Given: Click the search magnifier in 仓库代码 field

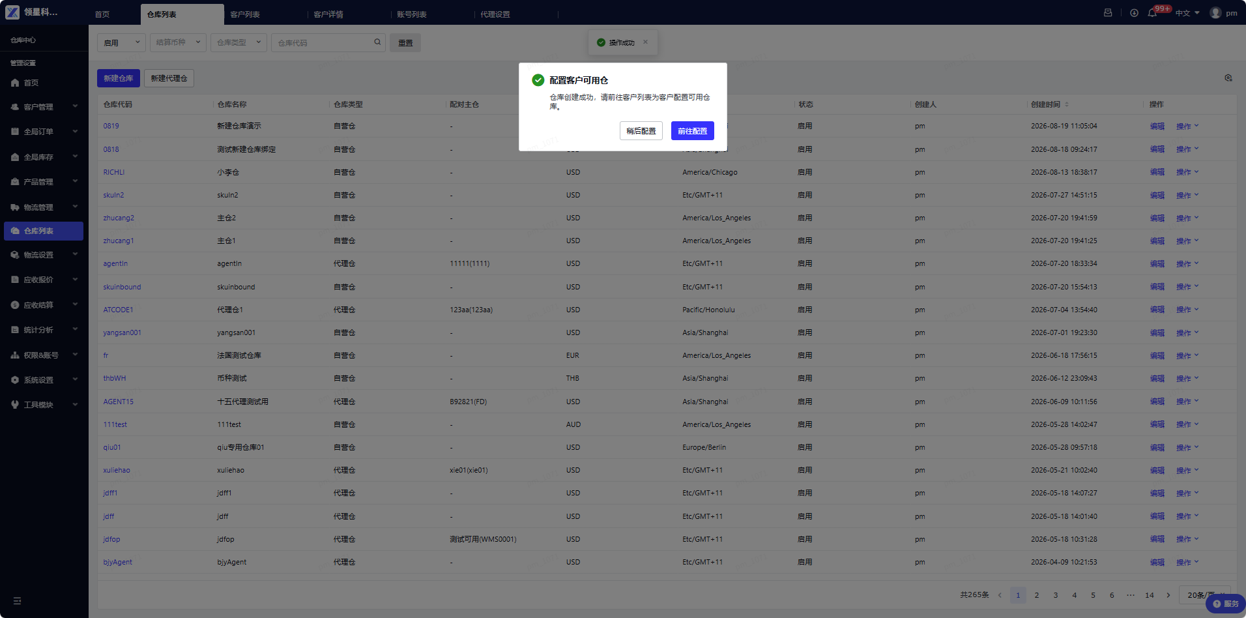Looking at the screenshot, I should (x=377, y=42).
